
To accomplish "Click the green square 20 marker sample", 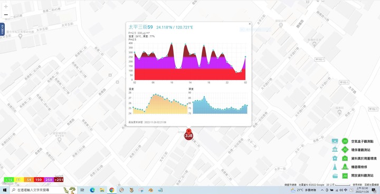I will [x=345, y=176].
